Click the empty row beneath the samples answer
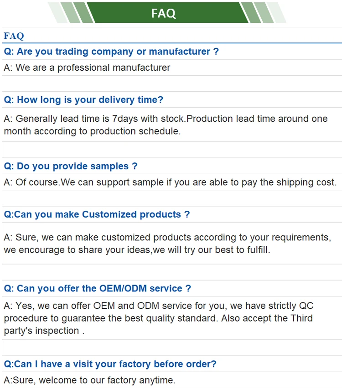 [x=171, y=198]
